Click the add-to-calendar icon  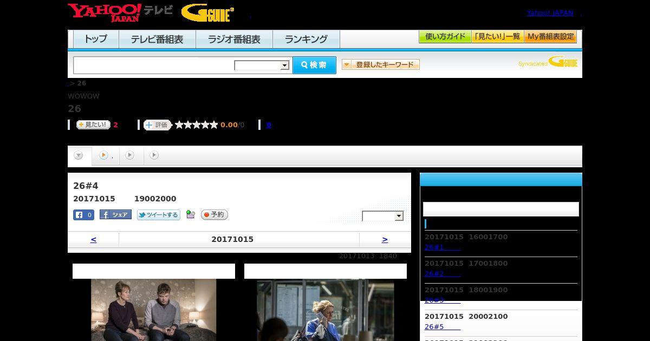(190, 215)
